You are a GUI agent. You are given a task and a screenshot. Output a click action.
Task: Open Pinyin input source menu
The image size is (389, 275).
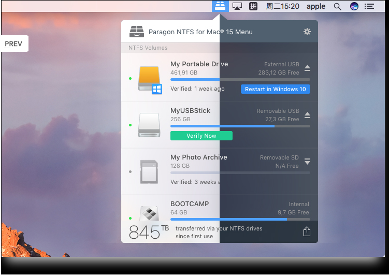pyautogui.click(x=253, y=6)
